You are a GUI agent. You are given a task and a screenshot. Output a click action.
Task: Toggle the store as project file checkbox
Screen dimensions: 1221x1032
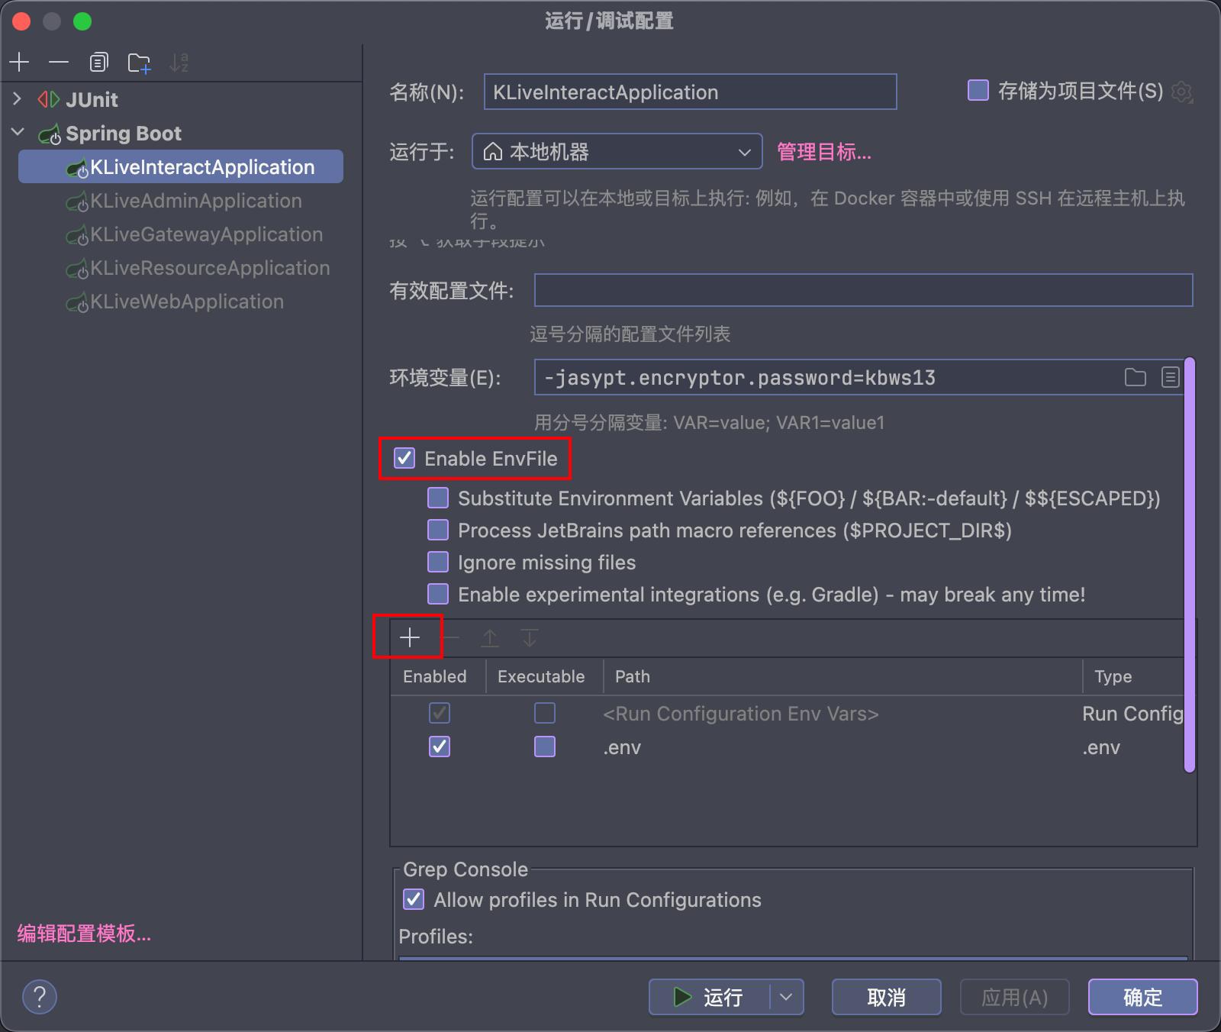978,91
